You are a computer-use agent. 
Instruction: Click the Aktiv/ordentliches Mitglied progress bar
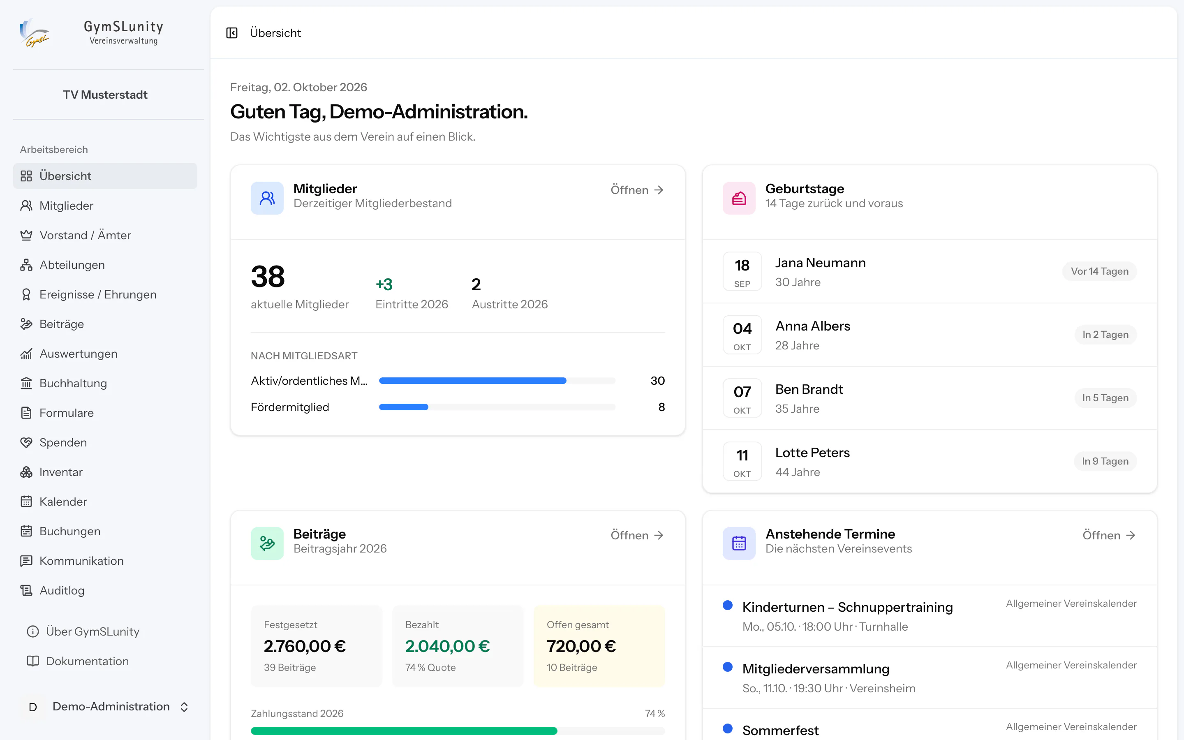click(x=497, y=381)
